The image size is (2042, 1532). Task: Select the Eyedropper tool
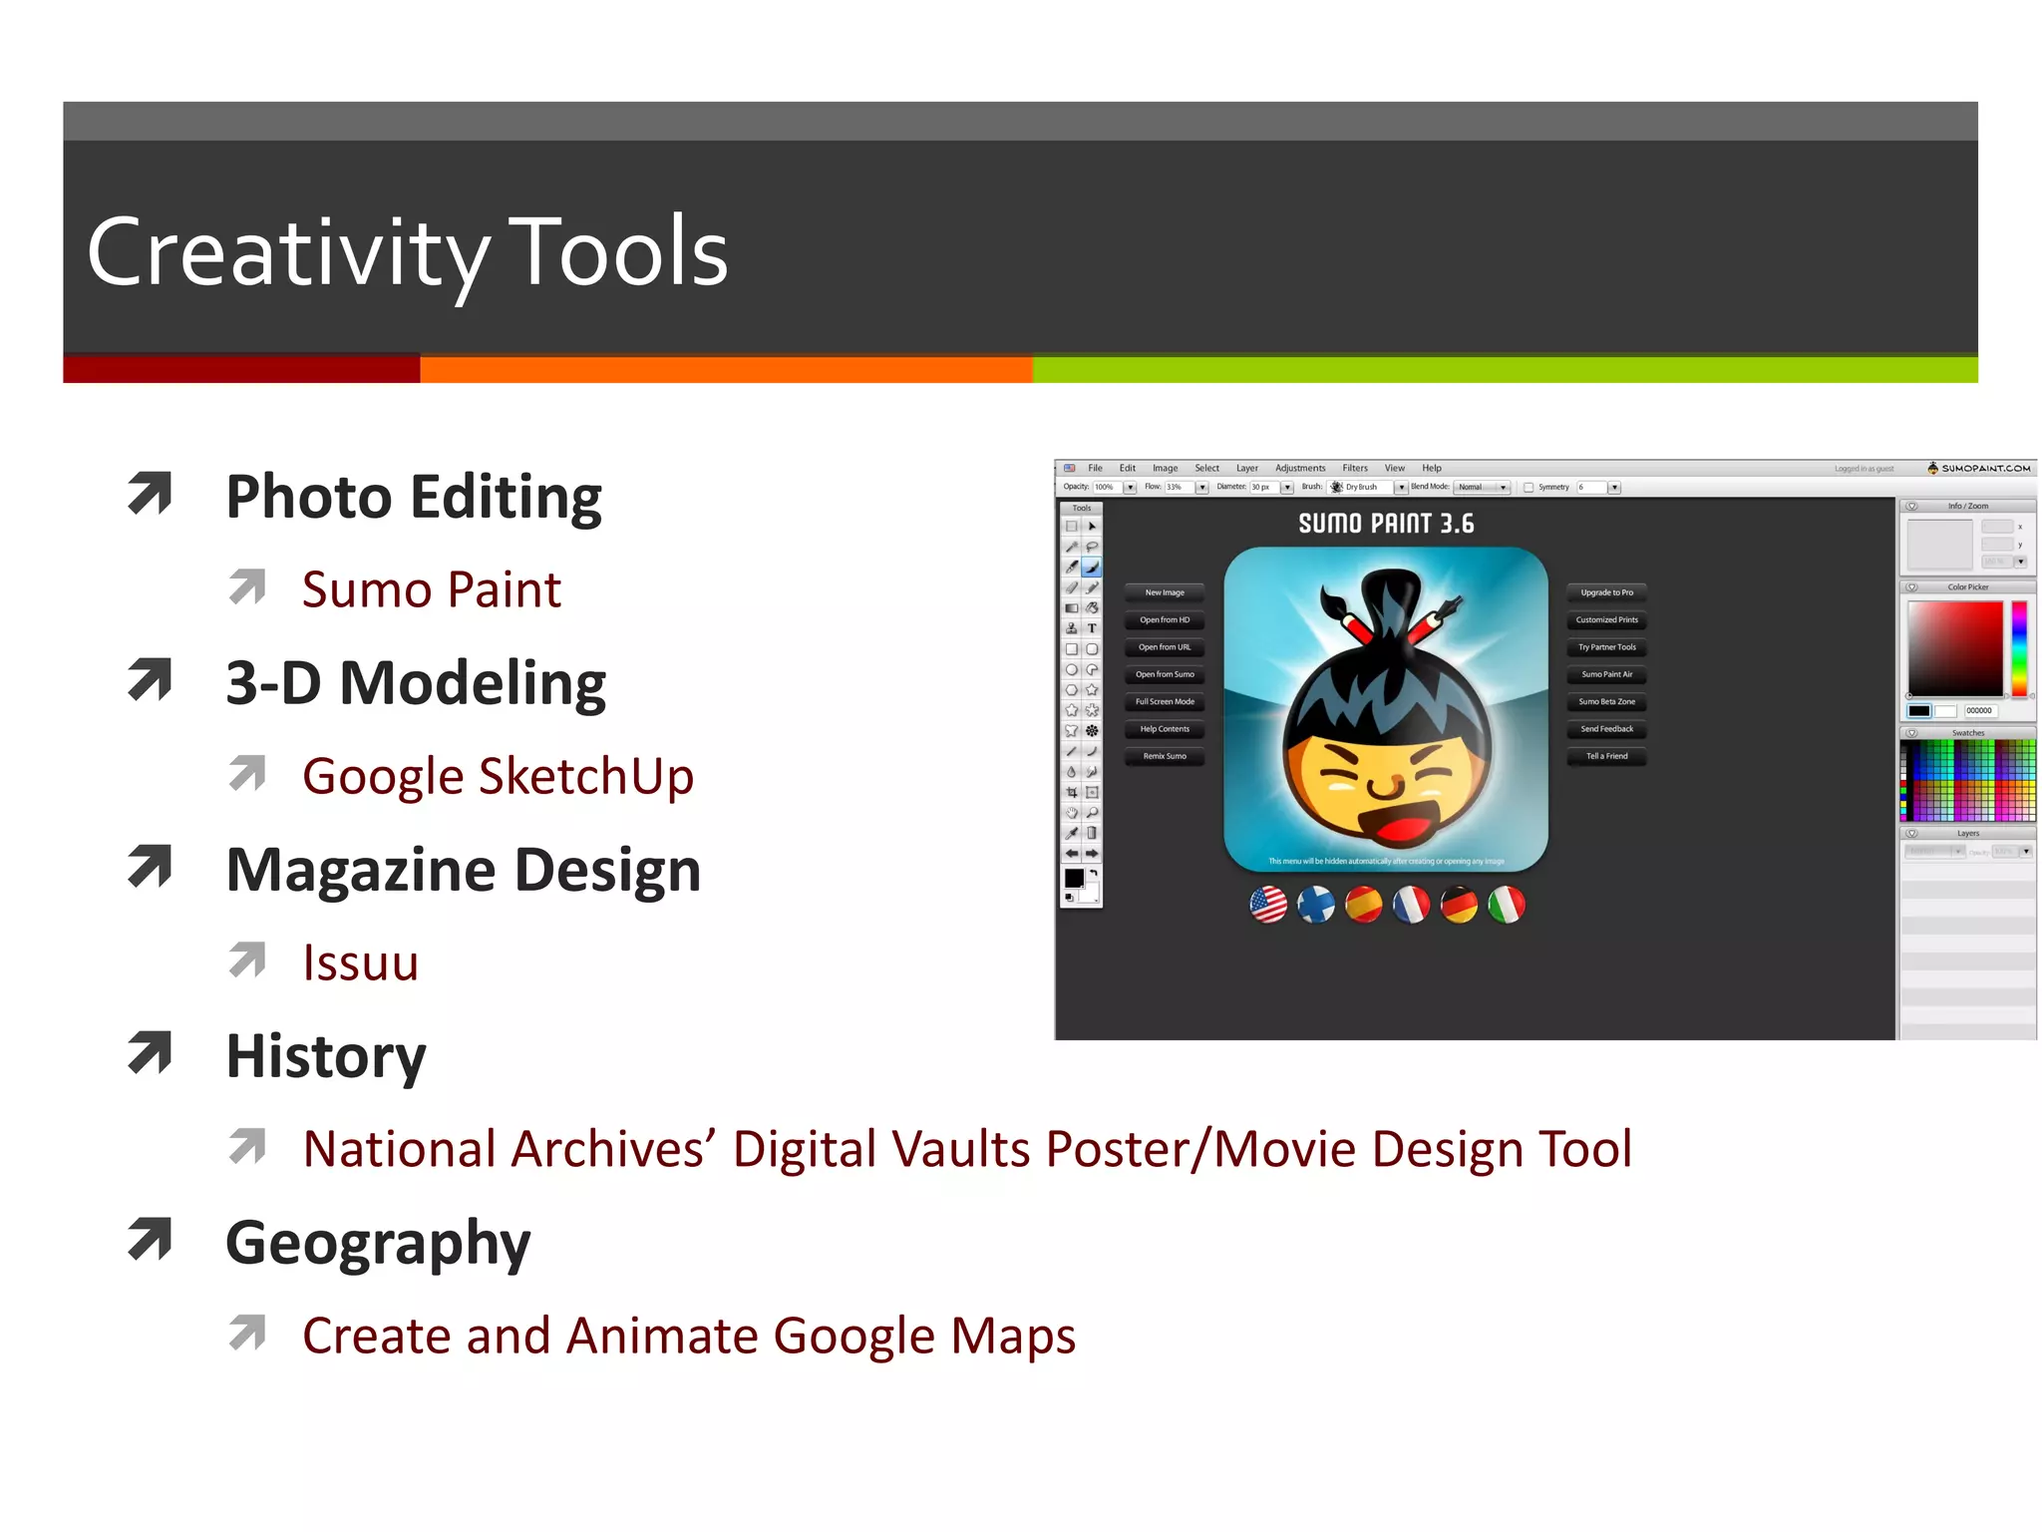coord(1072,833)
